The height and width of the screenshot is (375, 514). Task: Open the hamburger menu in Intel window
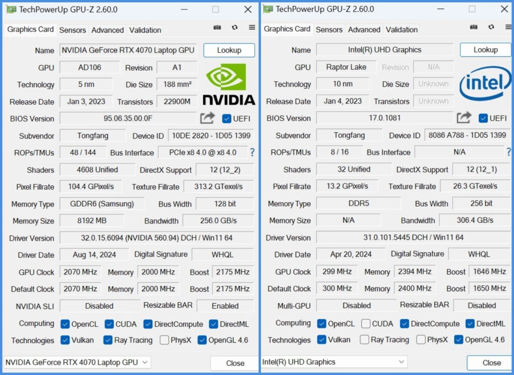(x=508, y=28)
